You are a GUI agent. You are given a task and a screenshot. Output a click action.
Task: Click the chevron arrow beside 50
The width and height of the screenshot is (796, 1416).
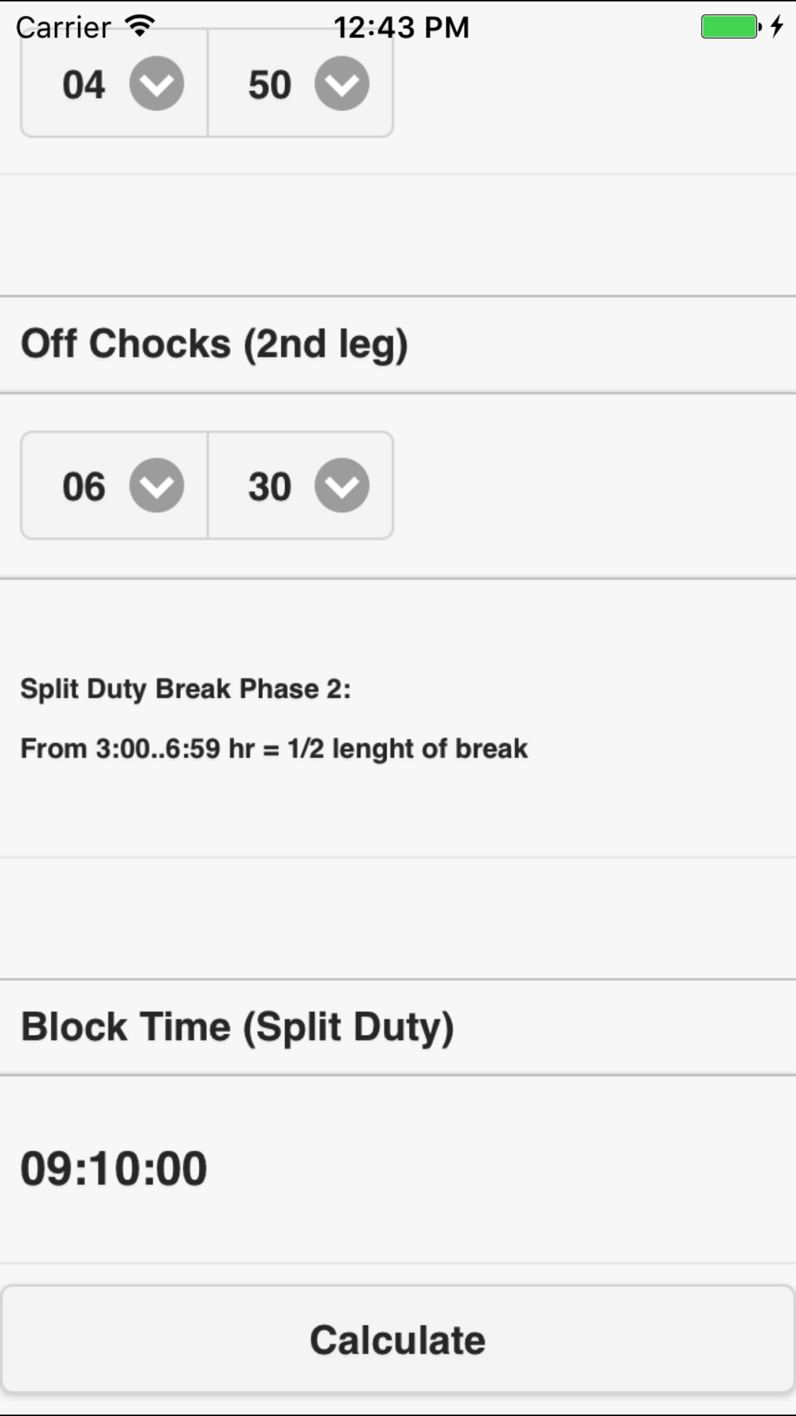tap(341, 84)
